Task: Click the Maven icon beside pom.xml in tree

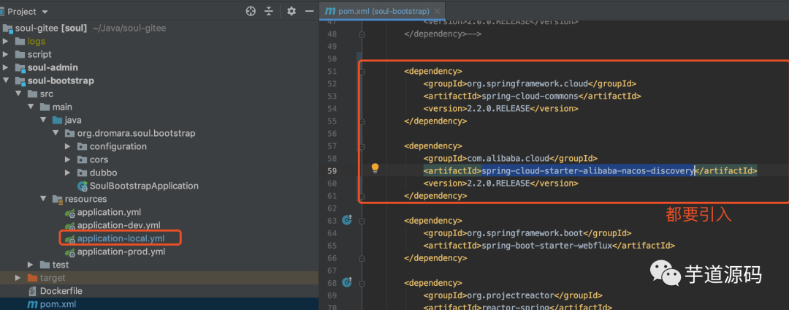Action: coord(32,304)
